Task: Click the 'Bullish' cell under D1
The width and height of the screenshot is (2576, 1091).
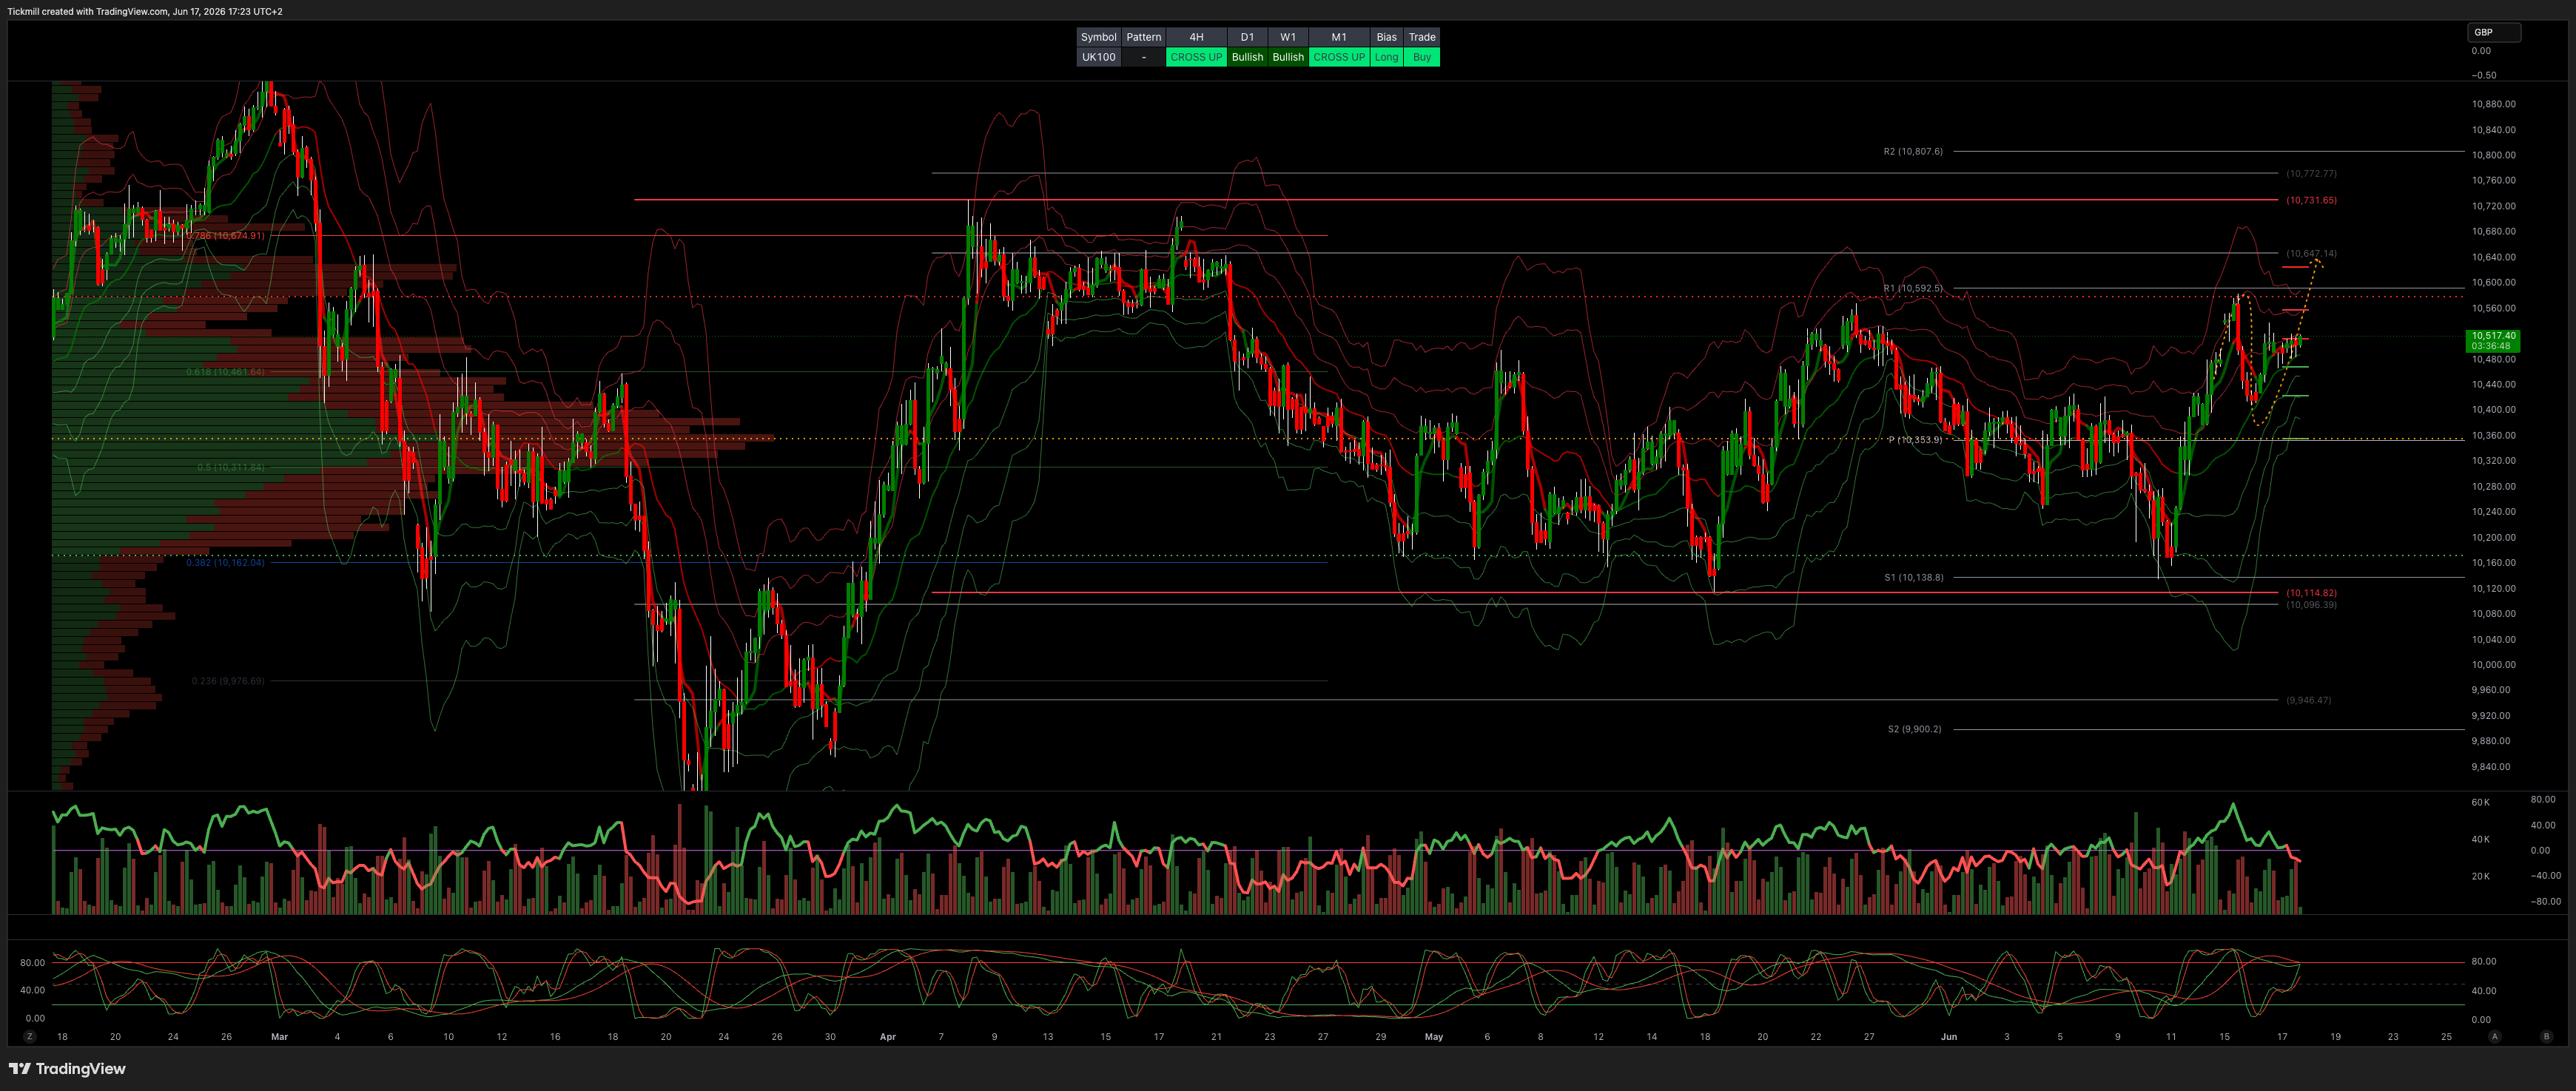Action: point(1247,57)
